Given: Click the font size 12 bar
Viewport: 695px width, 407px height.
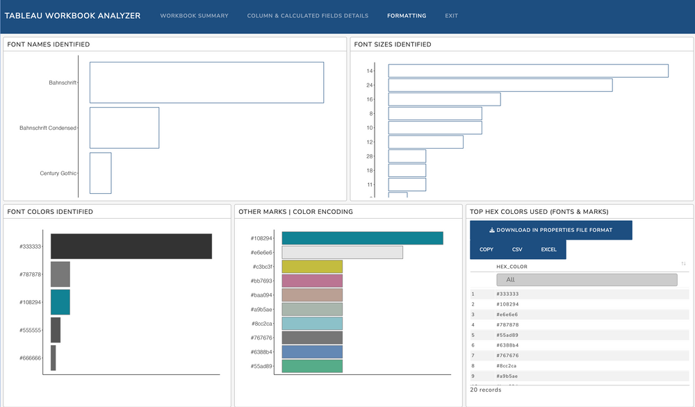Looking at the screenshot, I should [x=426, y=142].
